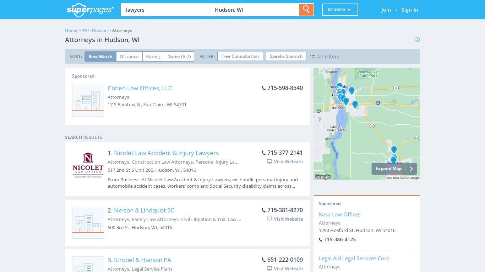Toggle the Free Consultation filter
This screenshot has height=272, width=485.
pos(240,56)
